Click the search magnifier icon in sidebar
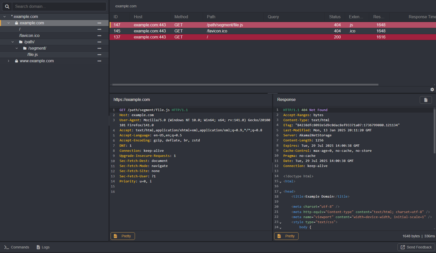 pyautogui.click(x=7, y=6)
